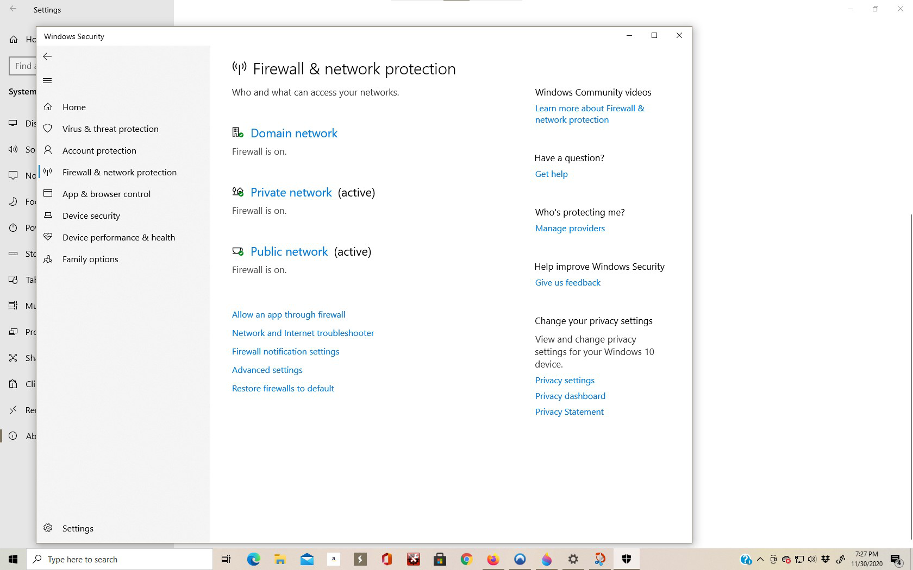Close the Windows Security window

pos(679,35)
